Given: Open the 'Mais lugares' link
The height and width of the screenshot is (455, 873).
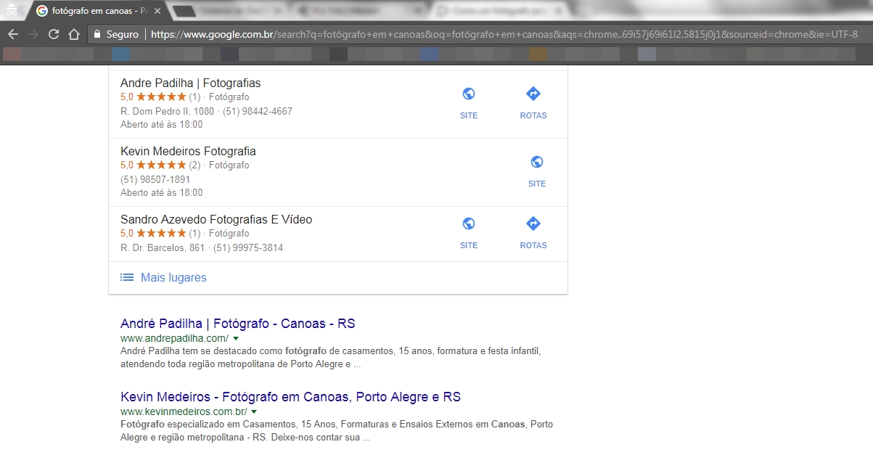Looking at the screenshot, I should (173, 278).
